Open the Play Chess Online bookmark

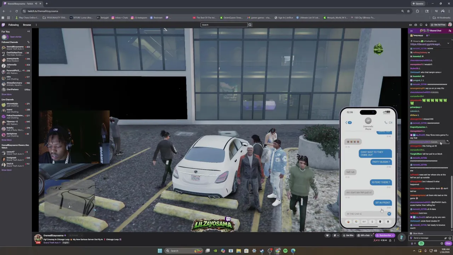(x=27, y=18)
